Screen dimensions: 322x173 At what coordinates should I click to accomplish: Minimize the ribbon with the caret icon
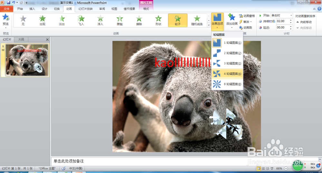pyautogui.click(x=314, y=9)
